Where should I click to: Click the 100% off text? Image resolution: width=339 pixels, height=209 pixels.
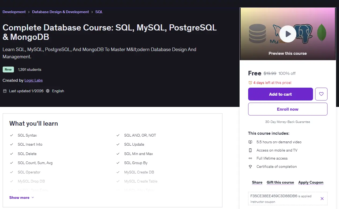tap(287, 73)
